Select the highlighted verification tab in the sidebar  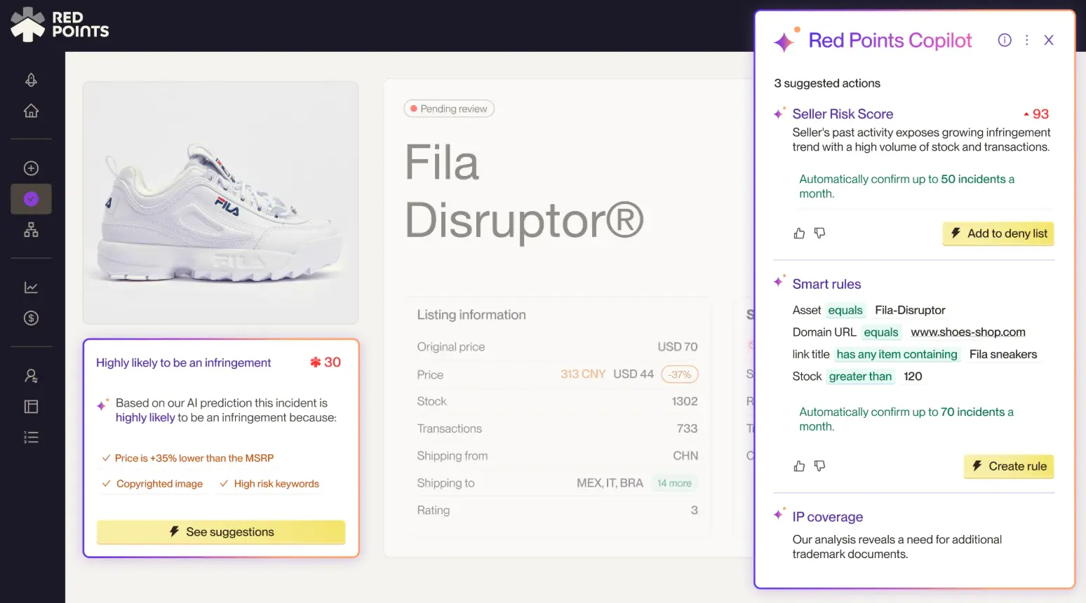[31, 198]
